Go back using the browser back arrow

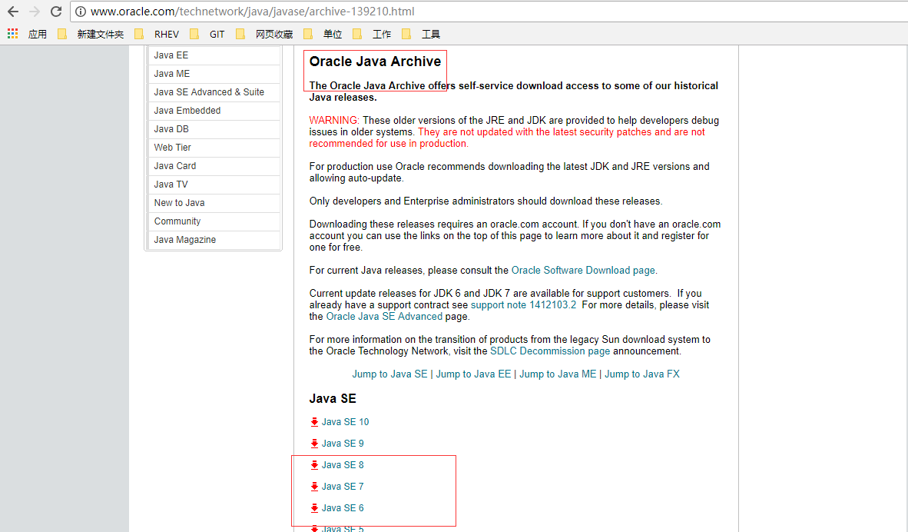(13, 12)
